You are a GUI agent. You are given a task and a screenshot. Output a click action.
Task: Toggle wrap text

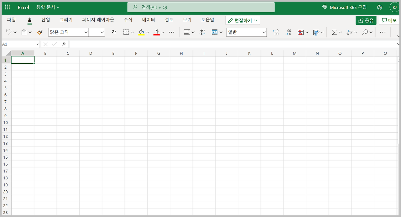202,32
